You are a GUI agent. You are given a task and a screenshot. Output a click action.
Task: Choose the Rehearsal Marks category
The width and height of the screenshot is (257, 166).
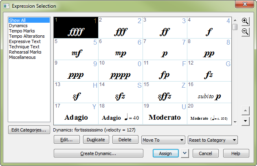click(29, 52)
